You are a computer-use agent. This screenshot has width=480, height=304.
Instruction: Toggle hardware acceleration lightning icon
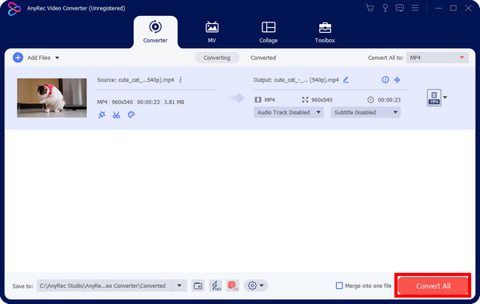(216, 286)
